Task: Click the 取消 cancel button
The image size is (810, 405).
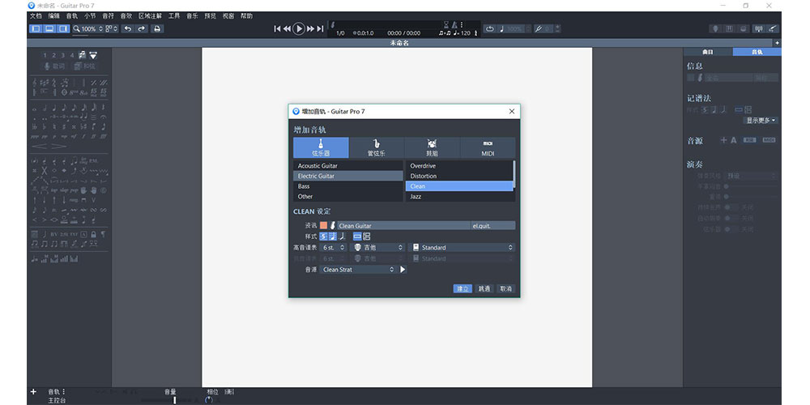Action: pos(505,288)
